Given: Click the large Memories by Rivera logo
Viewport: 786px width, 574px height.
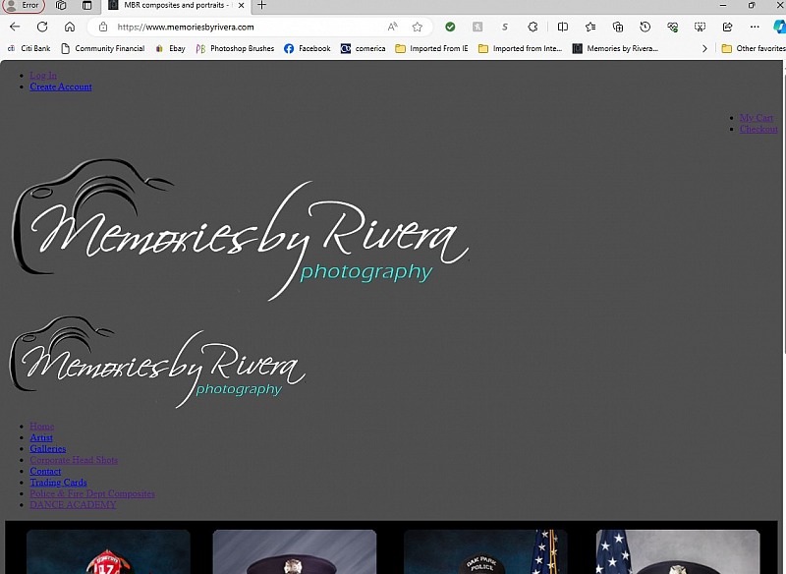Looking at the screenshot, I should click(x=241, y=229).
